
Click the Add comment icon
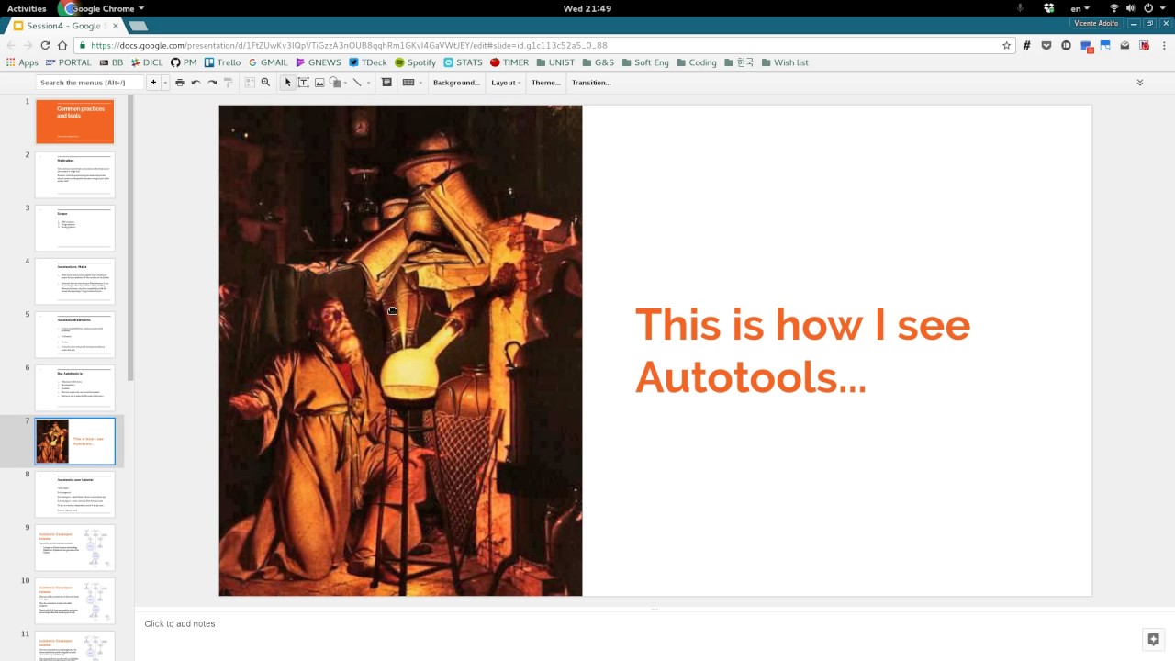pyautogui.click(x=386, y=83)
